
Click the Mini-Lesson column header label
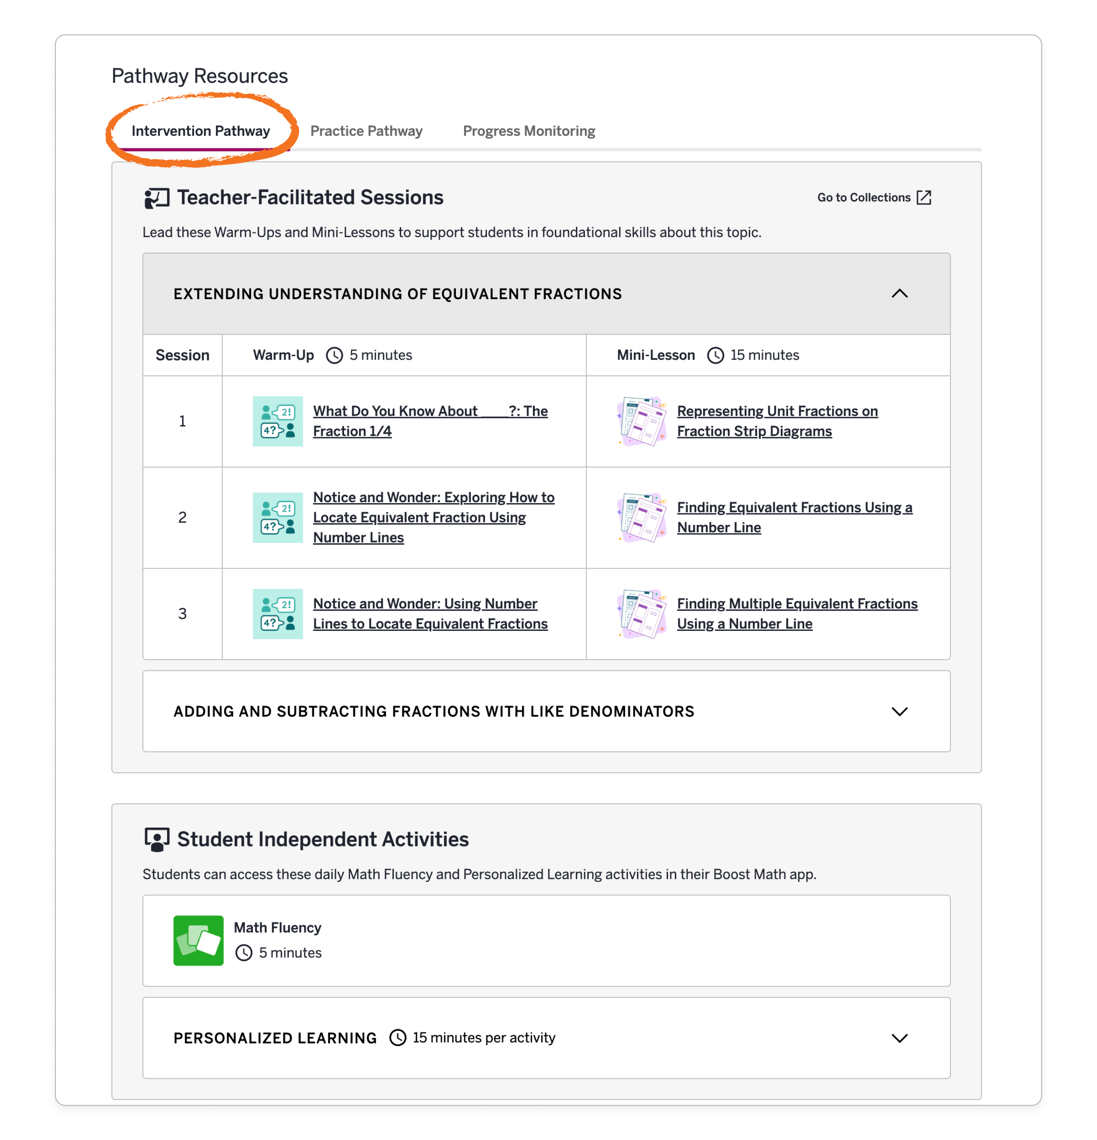click(x=656, y=355)
